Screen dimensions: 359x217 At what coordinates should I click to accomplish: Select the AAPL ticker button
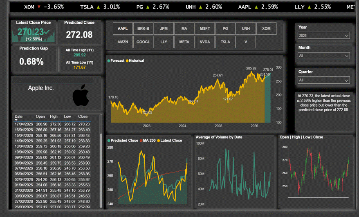point(123,29)
